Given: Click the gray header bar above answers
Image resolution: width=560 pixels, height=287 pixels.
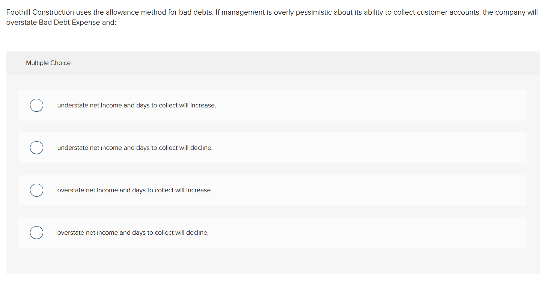Looking at the screenshot, I should [x=273, y=63].
